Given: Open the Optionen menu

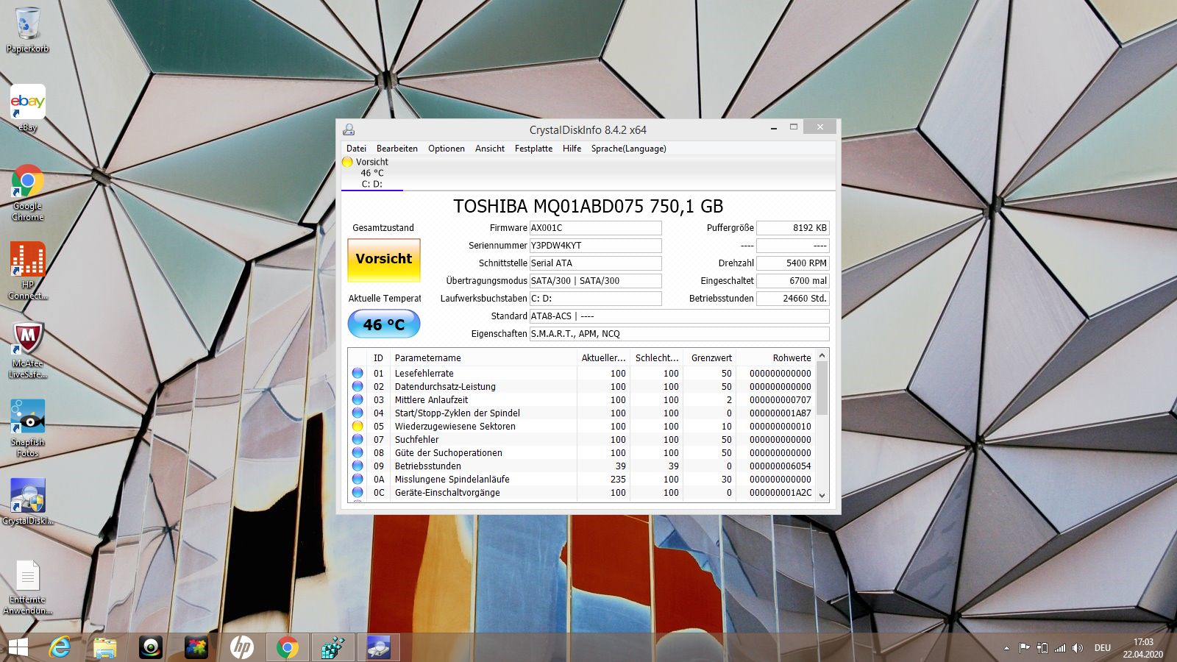Looking at the screenshot, I should 447,149.
